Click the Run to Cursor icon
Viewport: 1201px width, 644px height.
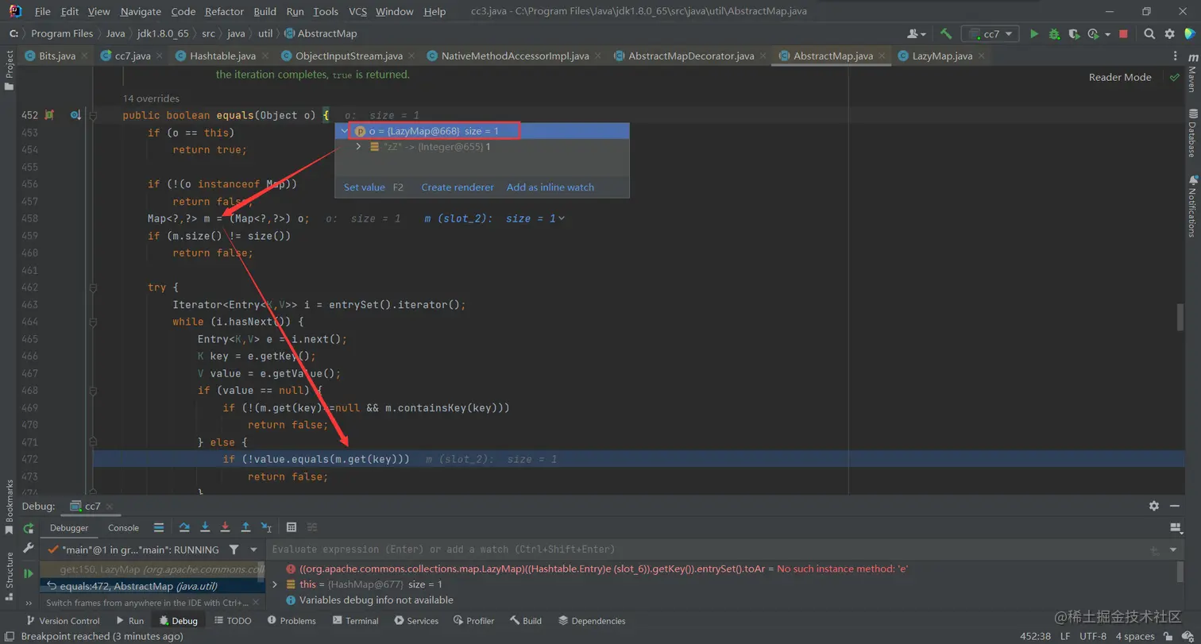point(266,527)
